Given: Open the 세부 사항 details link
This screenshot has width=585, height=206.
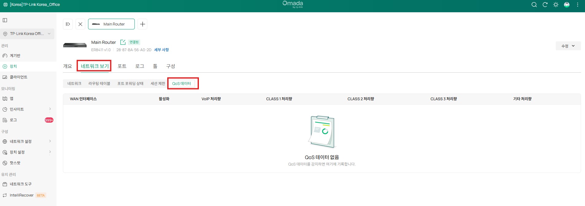Looking at the screenshot, I should pos(161,50).
